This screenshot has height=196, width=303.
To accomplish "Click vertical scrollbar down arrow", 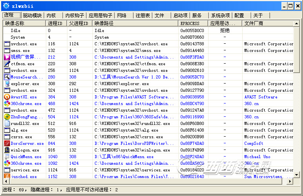I will (x=296, y=175).
